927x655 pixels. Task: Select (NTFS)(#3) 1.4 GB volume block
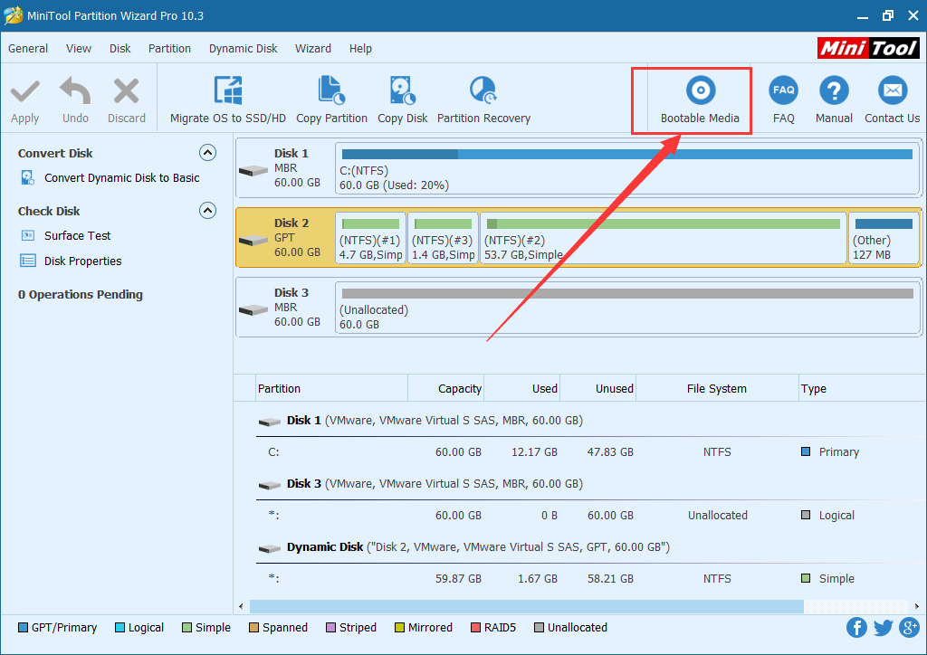tap(443, 238)
